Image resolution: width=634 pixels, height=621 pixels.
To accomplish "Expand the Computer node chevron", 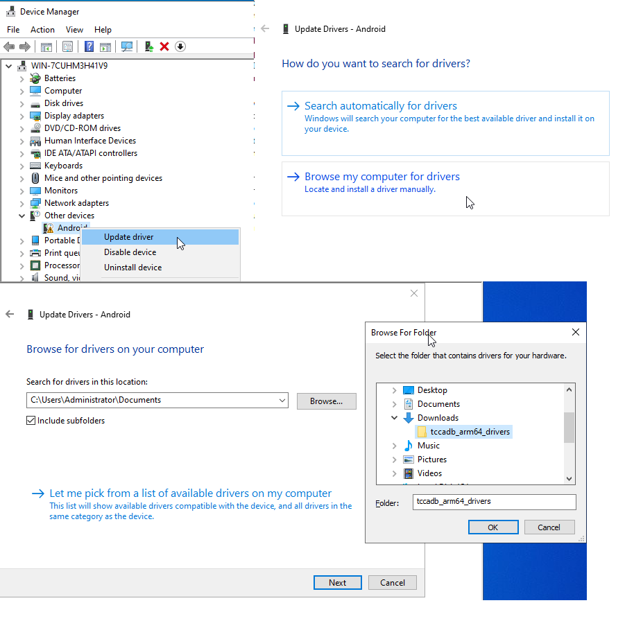I will [22, 91].
